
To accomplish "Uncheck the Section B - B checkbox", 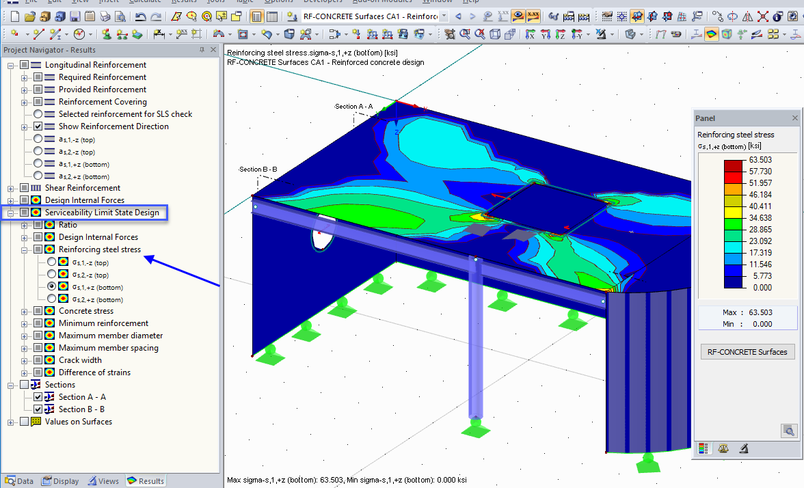I will pyautogui.click(x=39, y=409).
